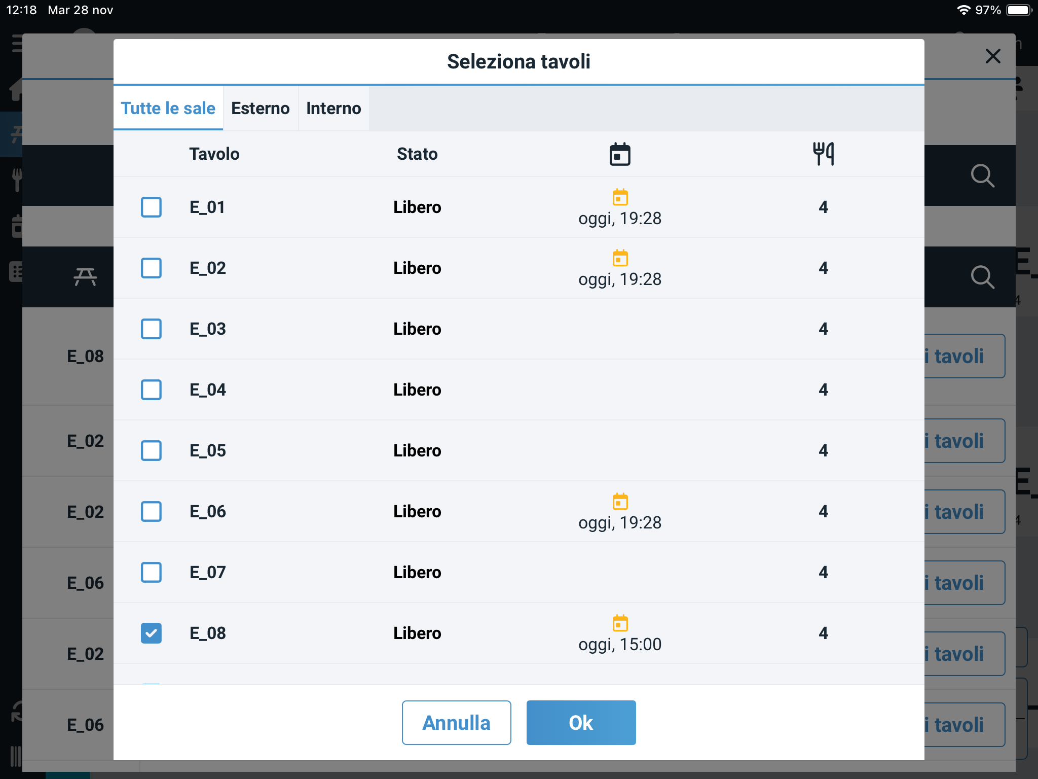
Task: Tick the checkbox for table E_03
Action: pyautogui.click(x=151, y=329)
